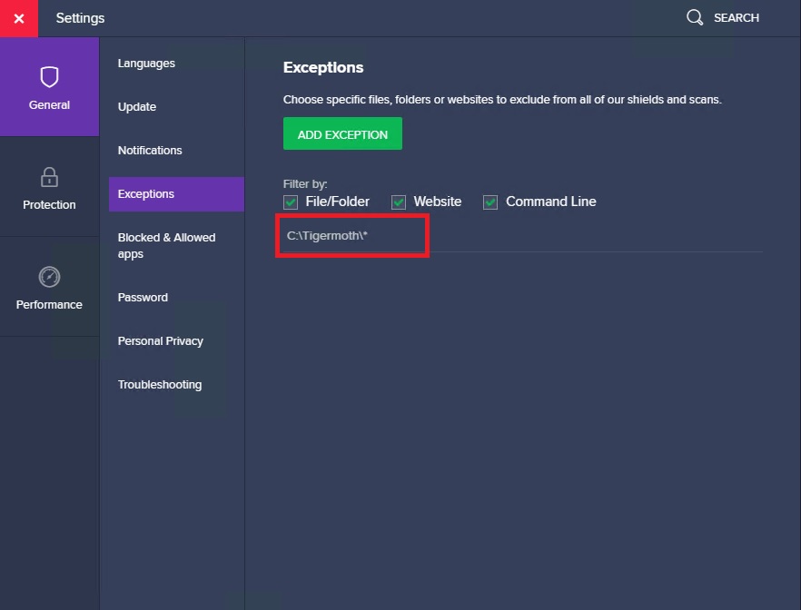Close Settings with the red X

click(x=19, y=18)
